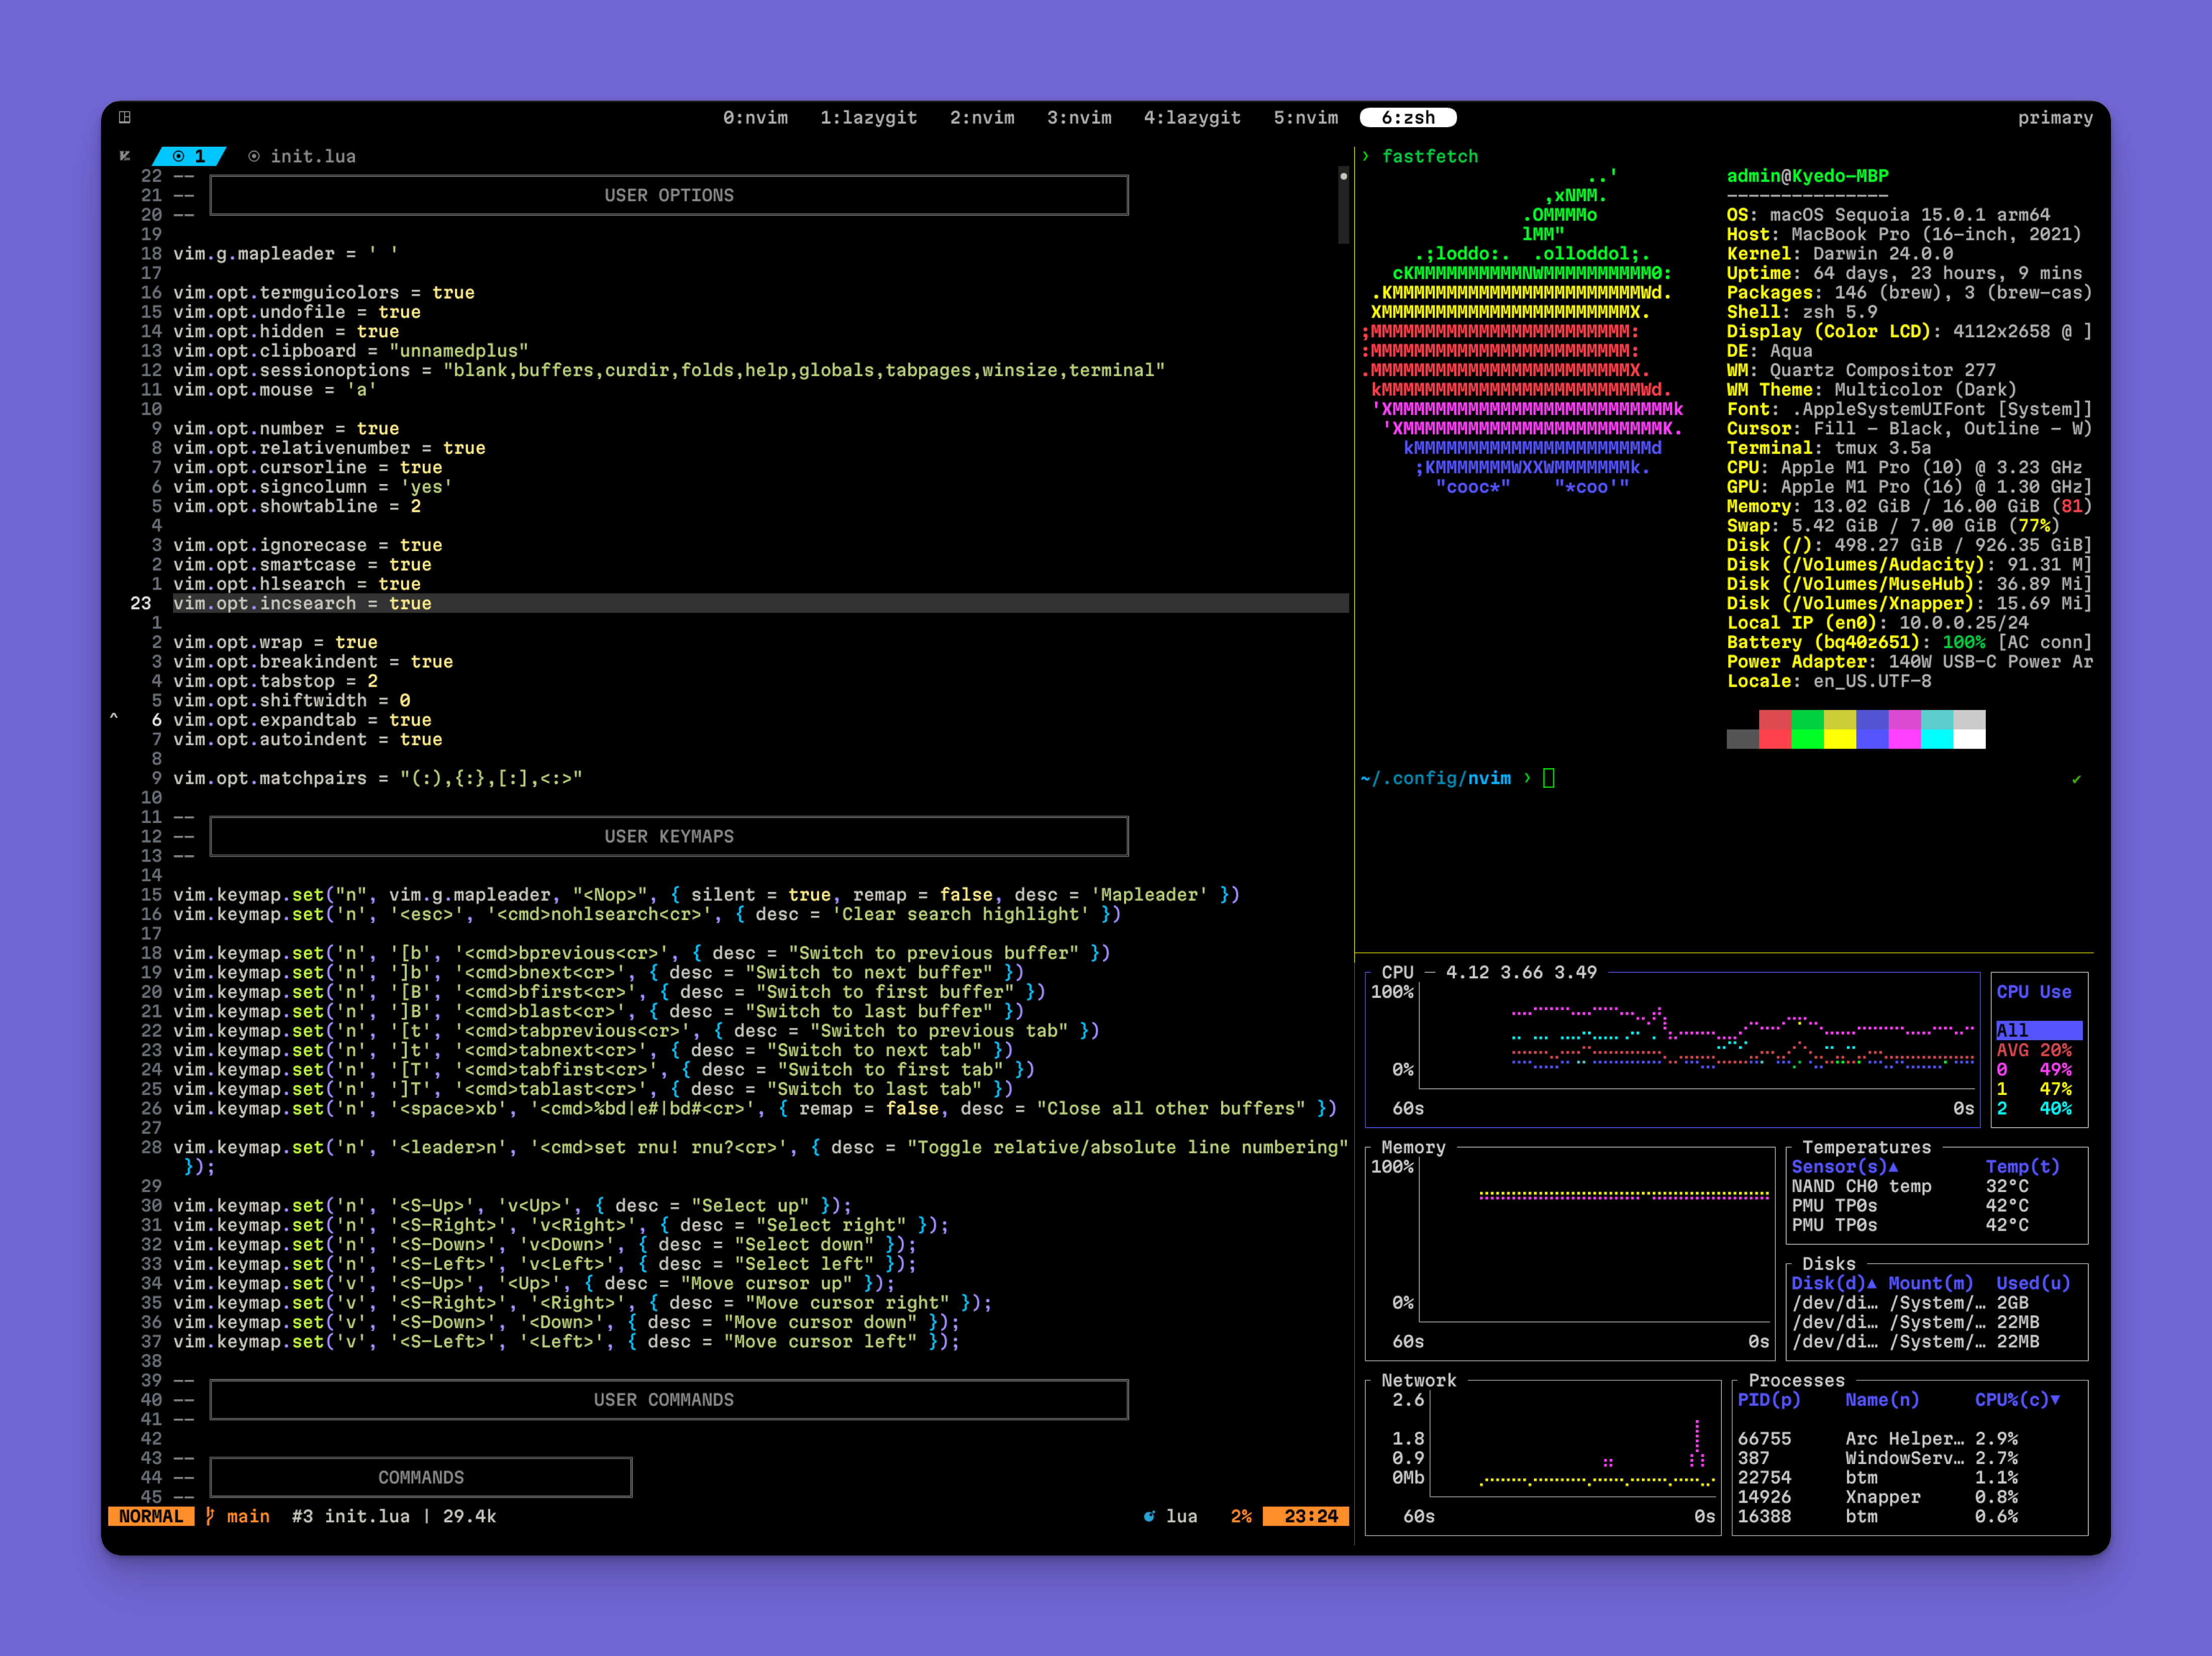Click the nvim scrollbar thumb at top-right of editor
The image size is (2212, 1656).
[x=1343, y=205]
